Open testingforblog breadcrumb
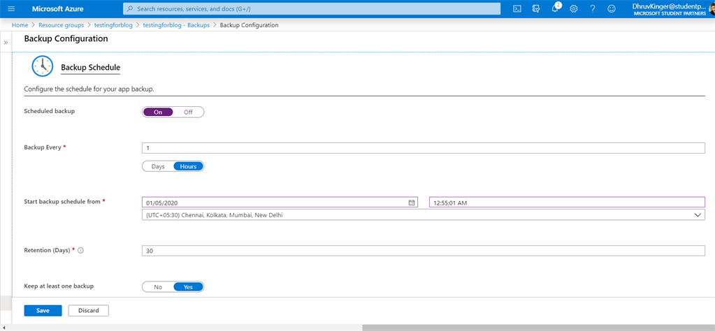This screenshot has height=331, width=715. click(113, 25)
